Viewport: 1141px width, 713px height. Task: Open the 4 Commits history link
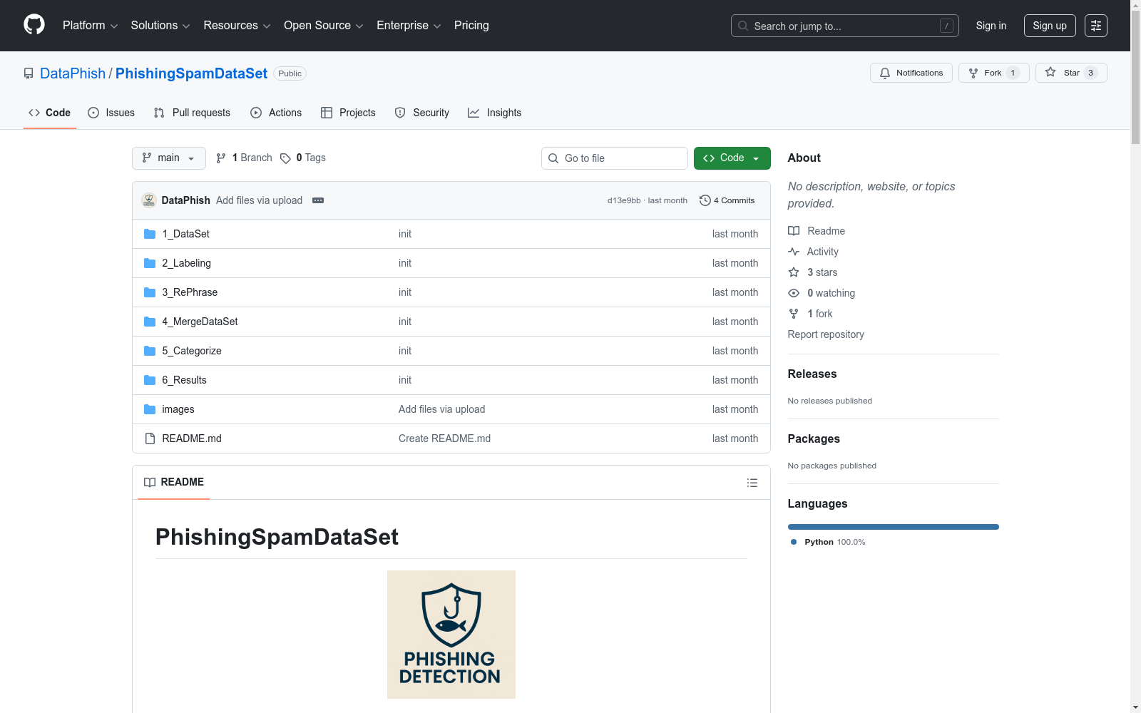pyautogui.click(x=727, y=200)
